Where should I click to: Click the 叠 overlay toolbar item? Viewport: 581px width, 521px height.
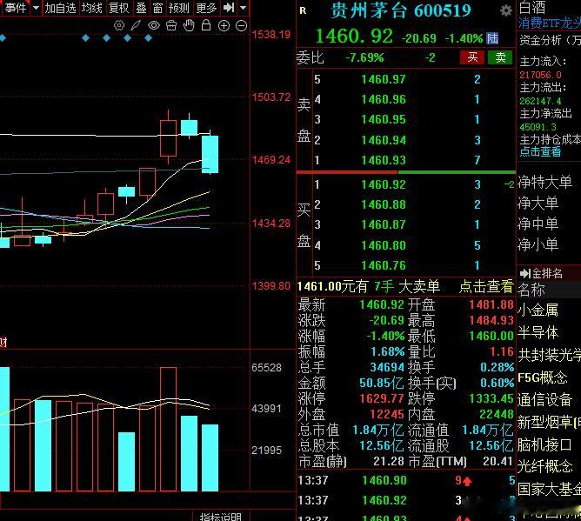pos(141,8)
